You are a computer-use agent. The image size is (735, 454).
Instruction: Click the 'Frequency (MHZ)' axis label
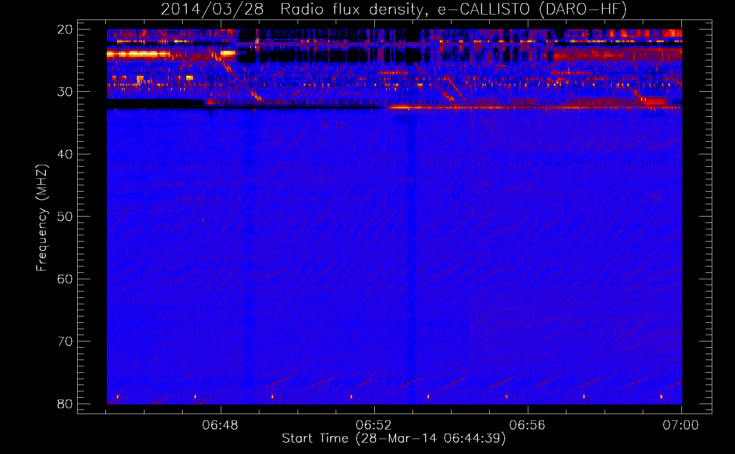click(x=41, y=217)
